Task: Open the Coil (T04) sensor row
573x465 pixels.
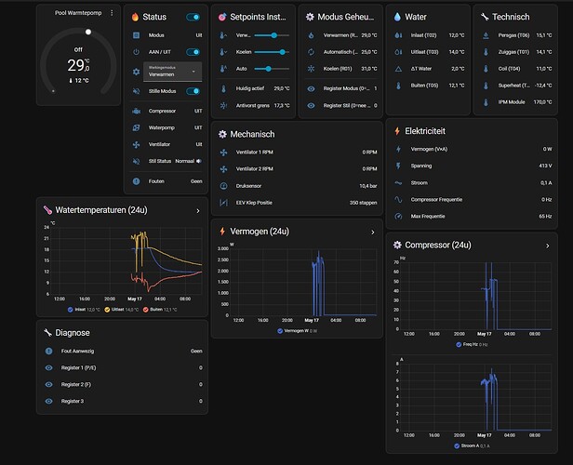Action: [x=516, y=69]
